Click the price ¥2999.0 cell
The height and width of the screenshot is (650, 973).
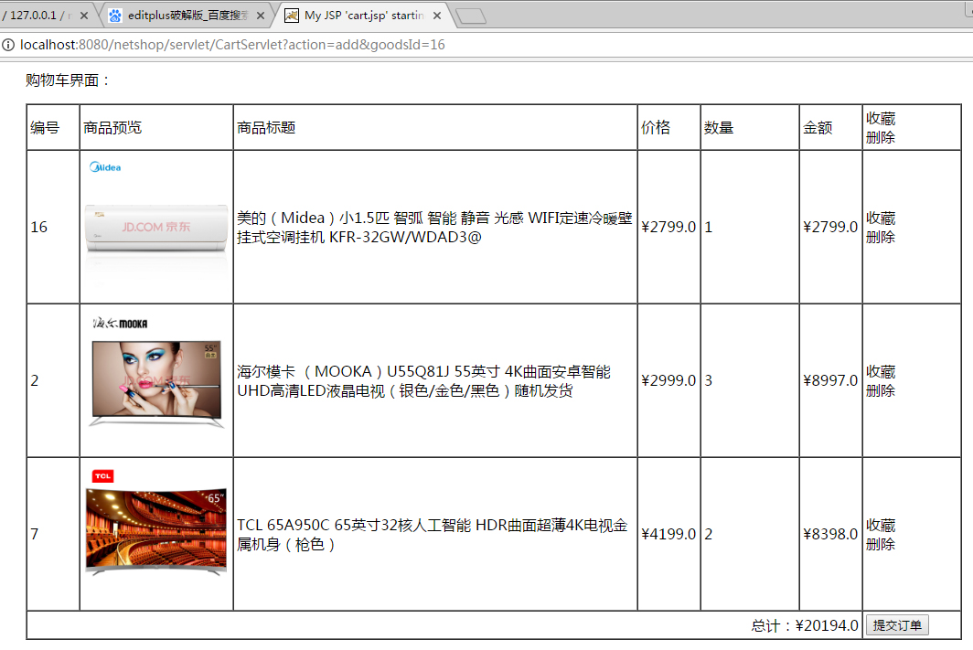click(668, 381)
